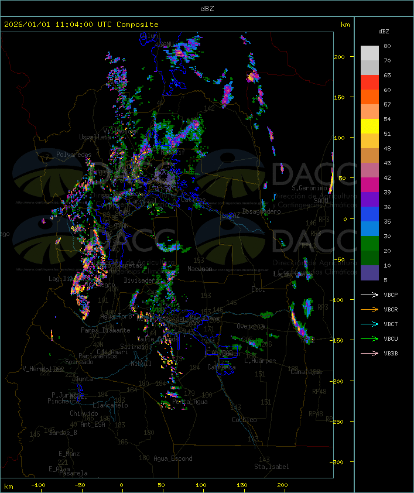Click the Bardas_B place label

(63, 433)
